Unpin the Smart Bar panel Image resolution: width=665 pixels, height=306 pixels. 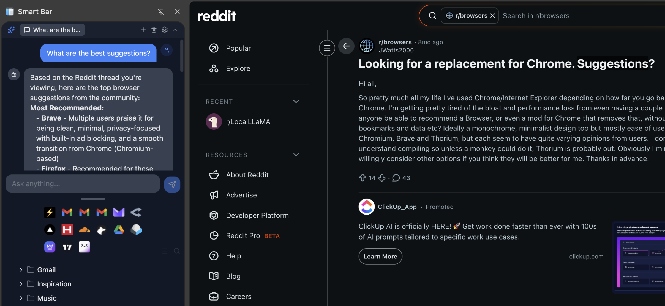(161, 12)
